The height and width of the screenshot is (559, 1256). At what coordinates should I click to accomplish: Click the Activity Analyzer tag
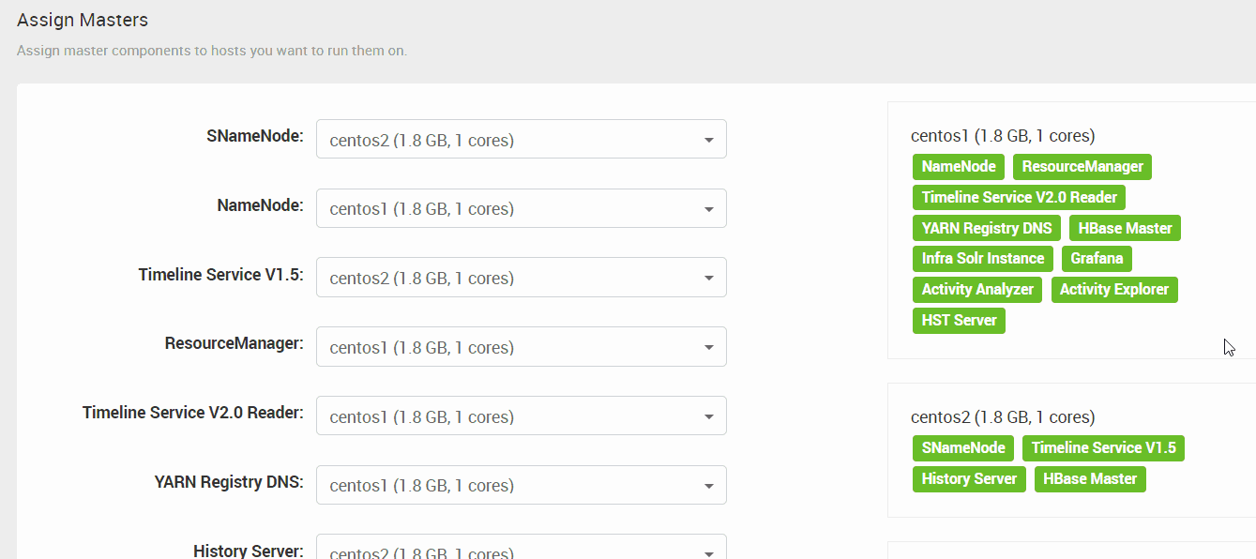click(x=977, y=290)
